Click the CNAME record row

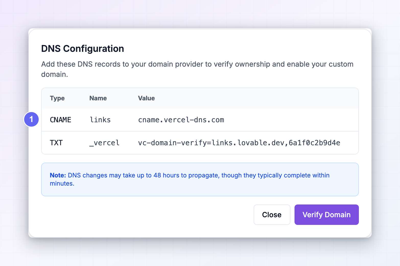(x=200, y=120)
